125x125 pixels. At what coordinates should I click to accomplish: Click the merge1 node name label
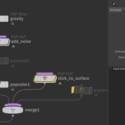[x=32, y=110]
